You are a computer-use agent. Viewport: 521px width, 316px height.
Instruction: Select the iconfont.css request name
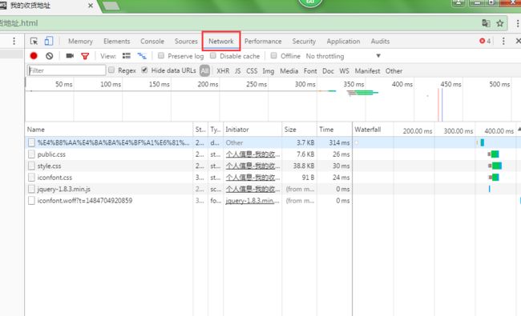[x=55, y=178]
